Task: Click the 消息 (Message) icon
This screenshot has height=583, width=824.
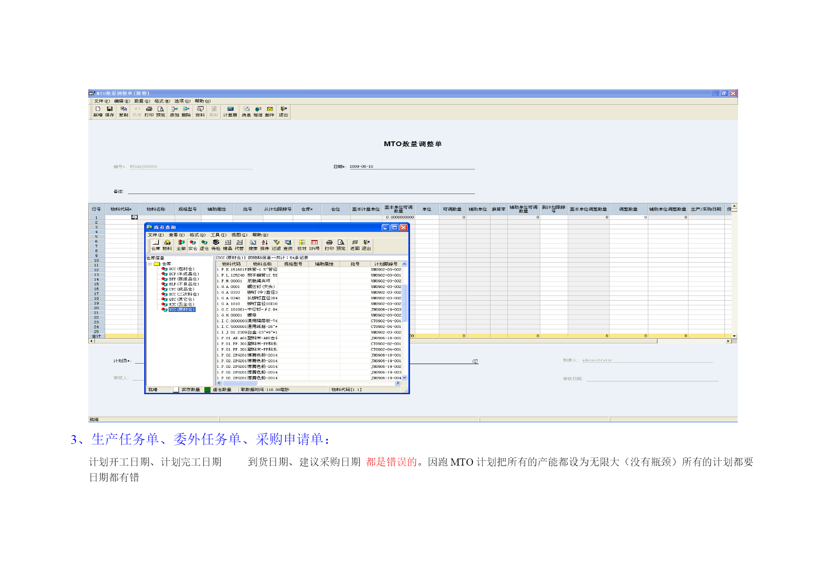Action: (246, 111)
